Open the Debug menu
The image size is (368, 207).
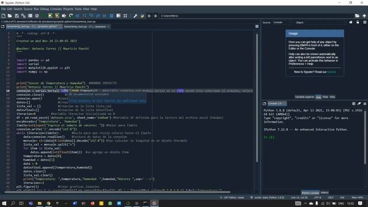coord(44,9)
